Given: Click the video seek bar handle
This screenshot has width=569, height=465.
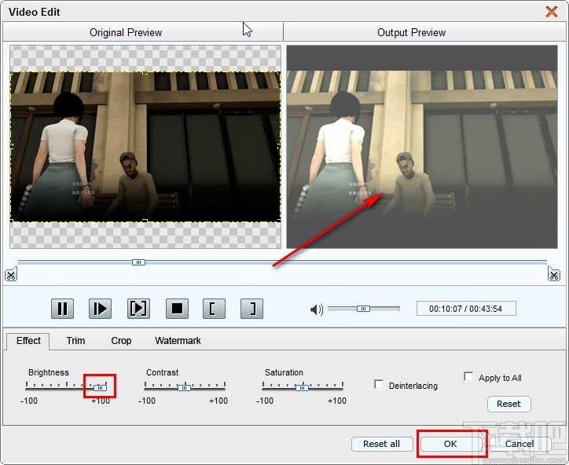Looking at the screenshot, I should tap(138, 262).
